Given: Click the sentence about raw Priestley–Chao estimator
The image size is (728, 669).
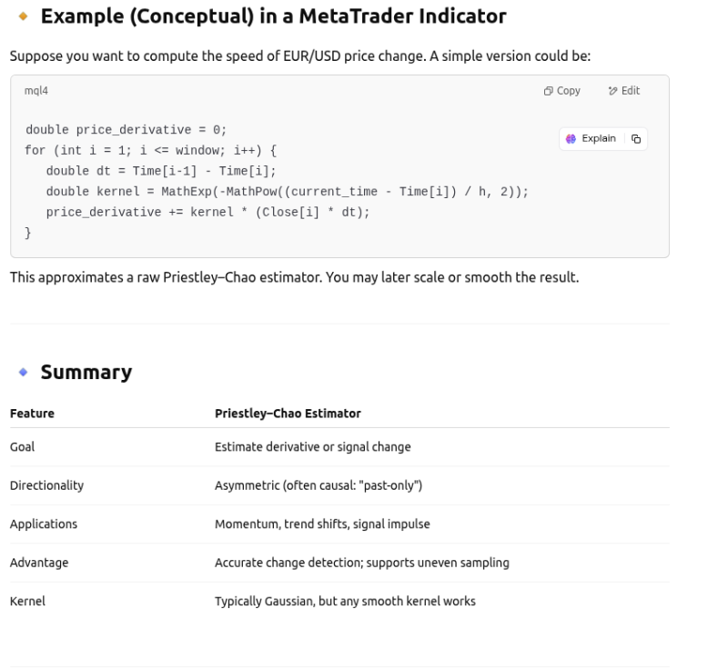Looking at the screenshot, I should [x=294, y=277].
